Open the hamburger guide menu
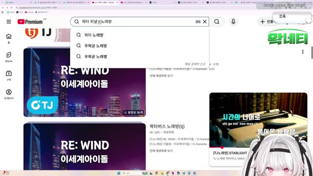 (x=9, y=22)
